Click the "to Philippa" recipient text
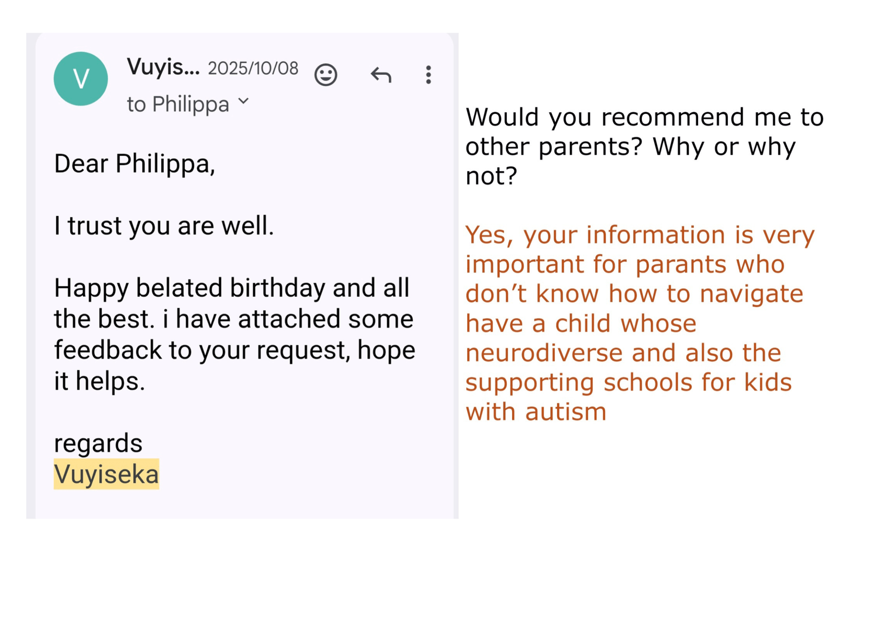This screenshot has width=877, height=619. click(x=178, y=105)
